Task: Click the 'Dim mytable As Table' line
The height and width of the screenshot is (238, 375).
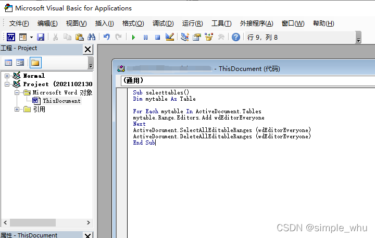Action: pyautogui.click(x=164, y=99)
